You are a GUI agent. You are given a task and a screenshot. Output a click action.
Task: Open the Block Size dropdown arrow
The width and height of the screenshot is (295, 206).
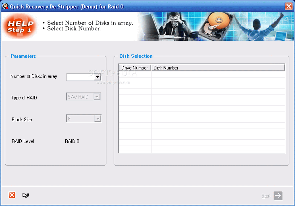pos(98,119)
